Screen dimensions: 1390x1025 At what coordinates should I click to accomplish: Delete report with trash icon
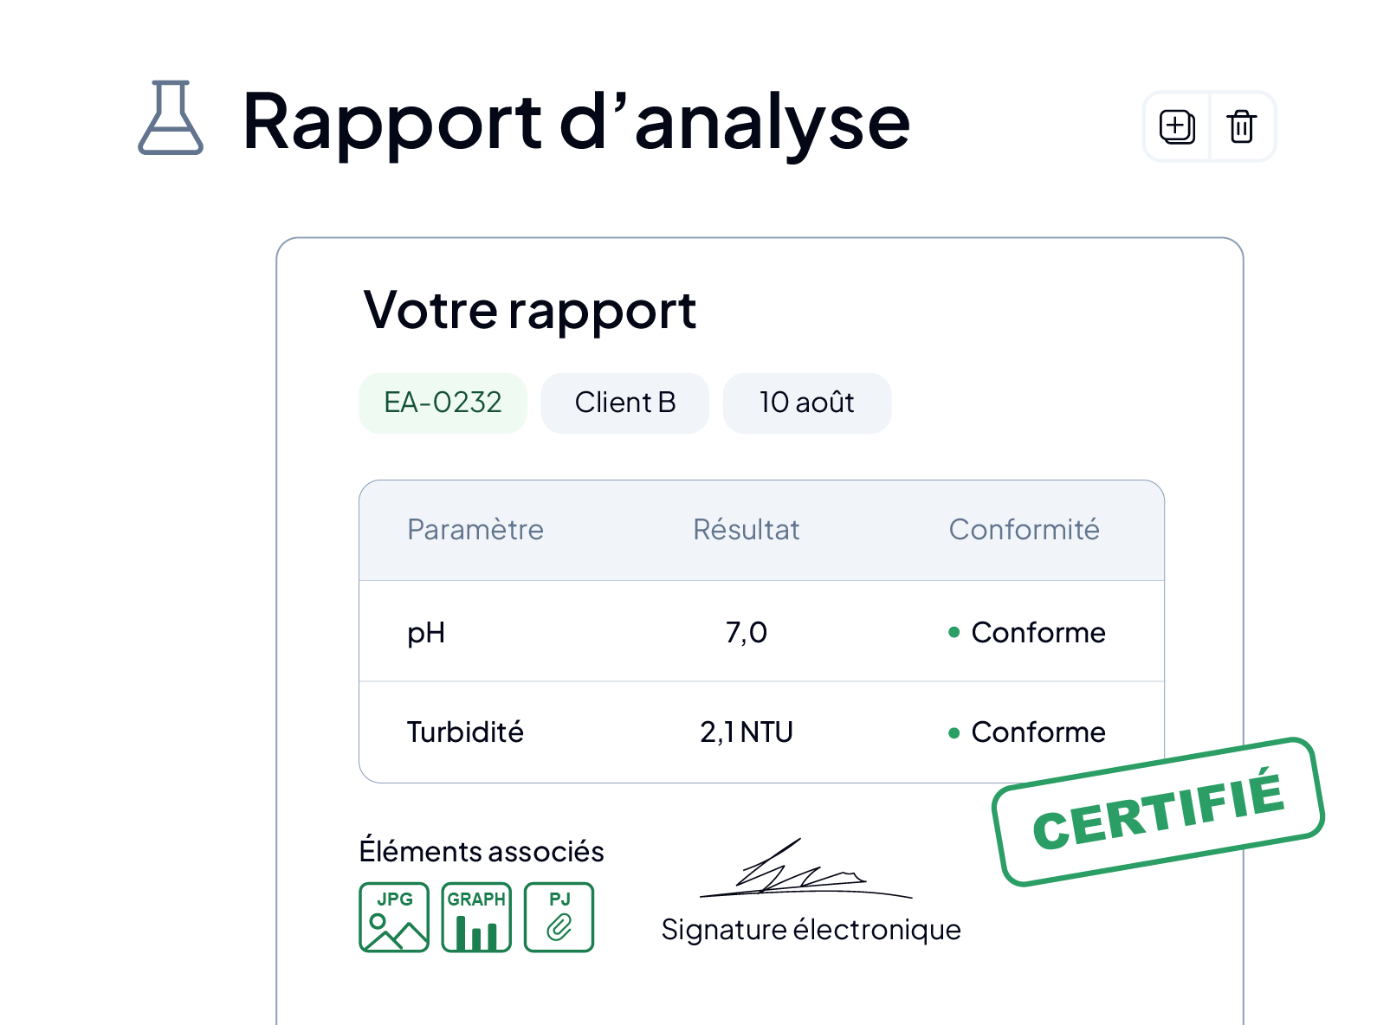tap(1242, 126)
